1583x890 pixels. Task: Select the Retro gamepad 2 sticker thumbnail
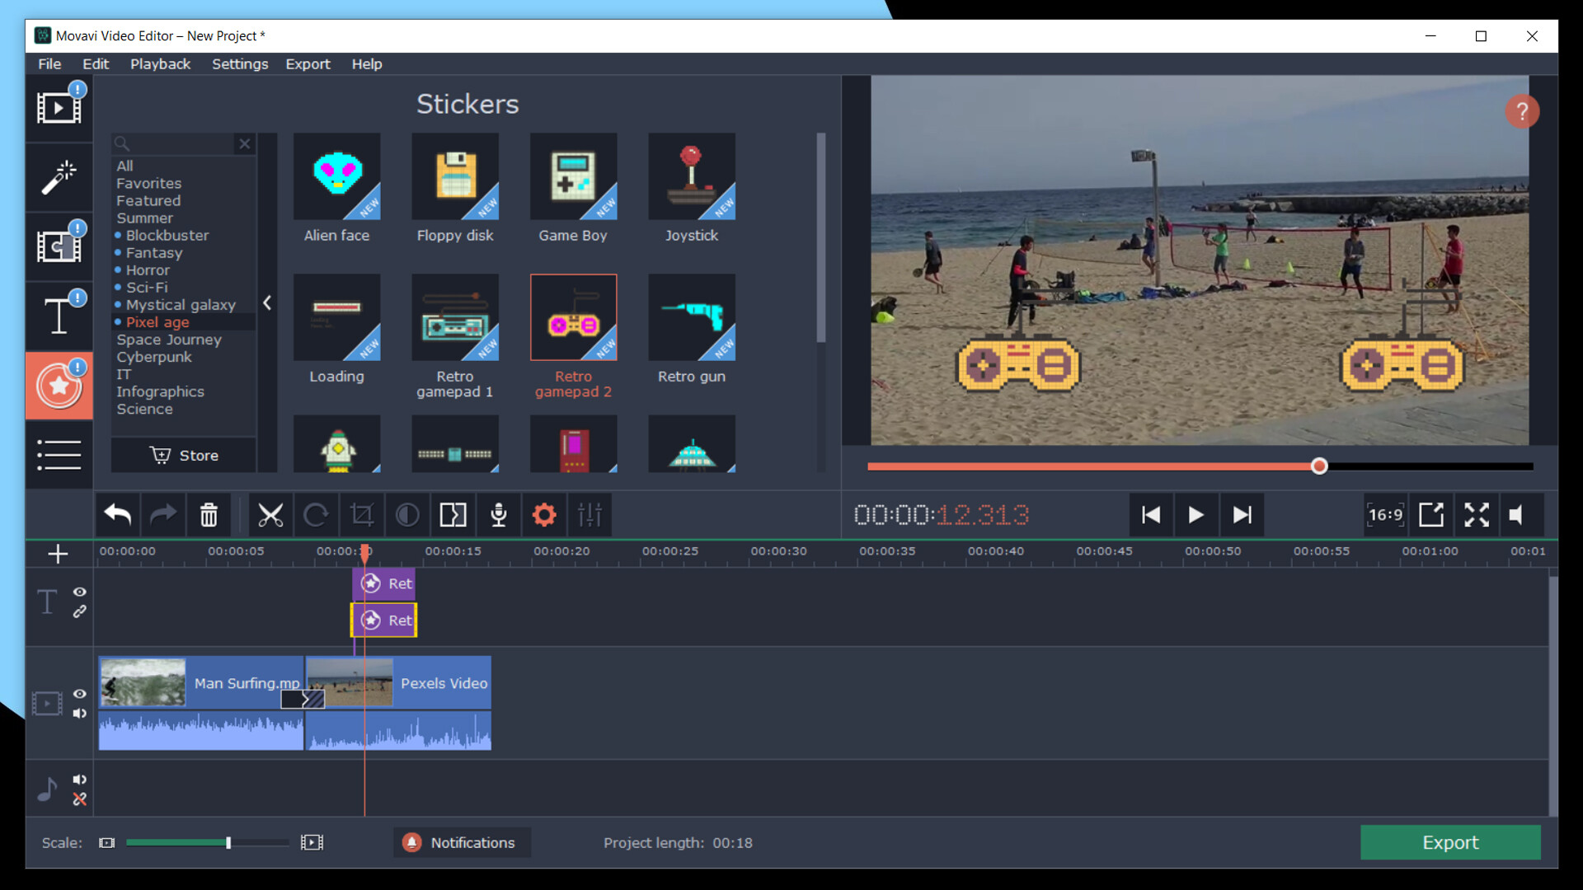click(573, 316)
